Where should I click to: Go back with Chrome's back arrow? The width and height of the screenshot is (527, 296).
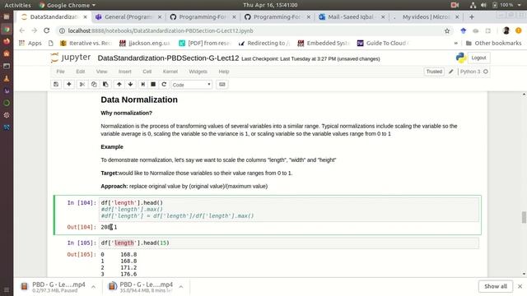click(22, 30)
